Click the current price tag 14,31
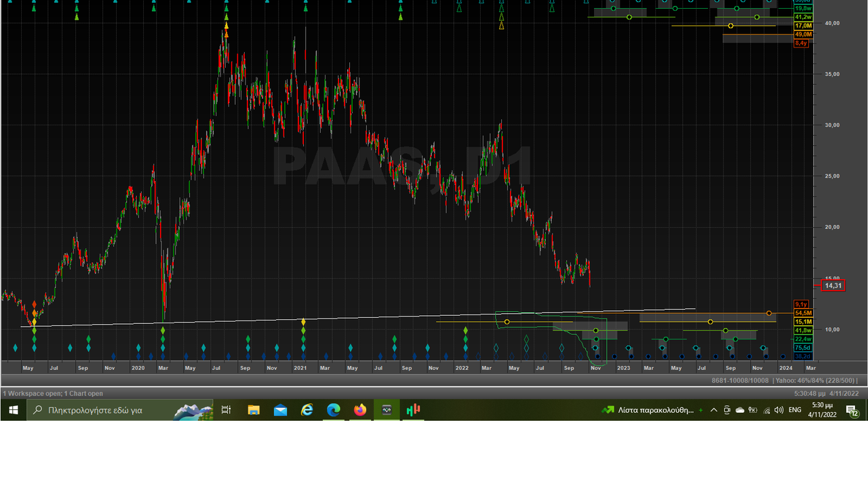Viewport: 868px width, 488px height. point(833,285)
